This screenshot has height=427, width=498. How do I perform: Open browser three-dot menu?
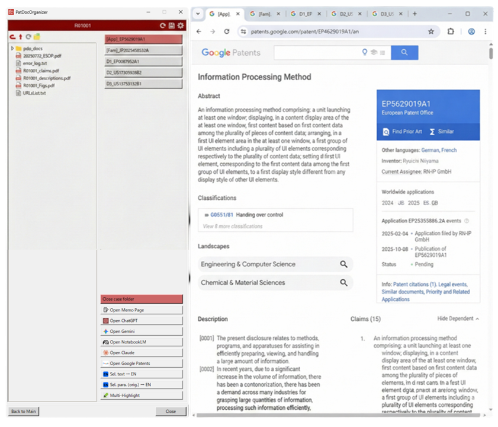point(486,31)
